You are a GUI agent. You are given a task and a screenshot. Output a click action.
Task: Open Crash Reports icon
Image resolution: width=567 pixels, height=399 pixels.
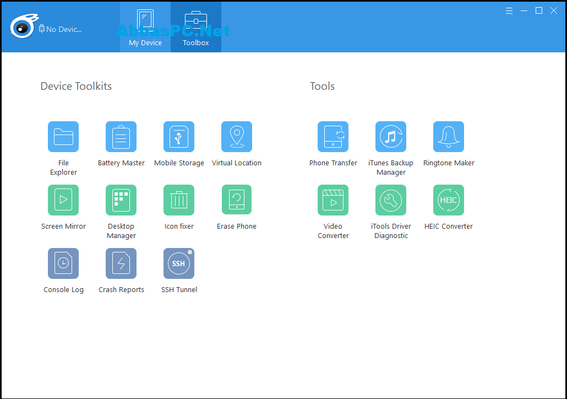pos(121,263)
